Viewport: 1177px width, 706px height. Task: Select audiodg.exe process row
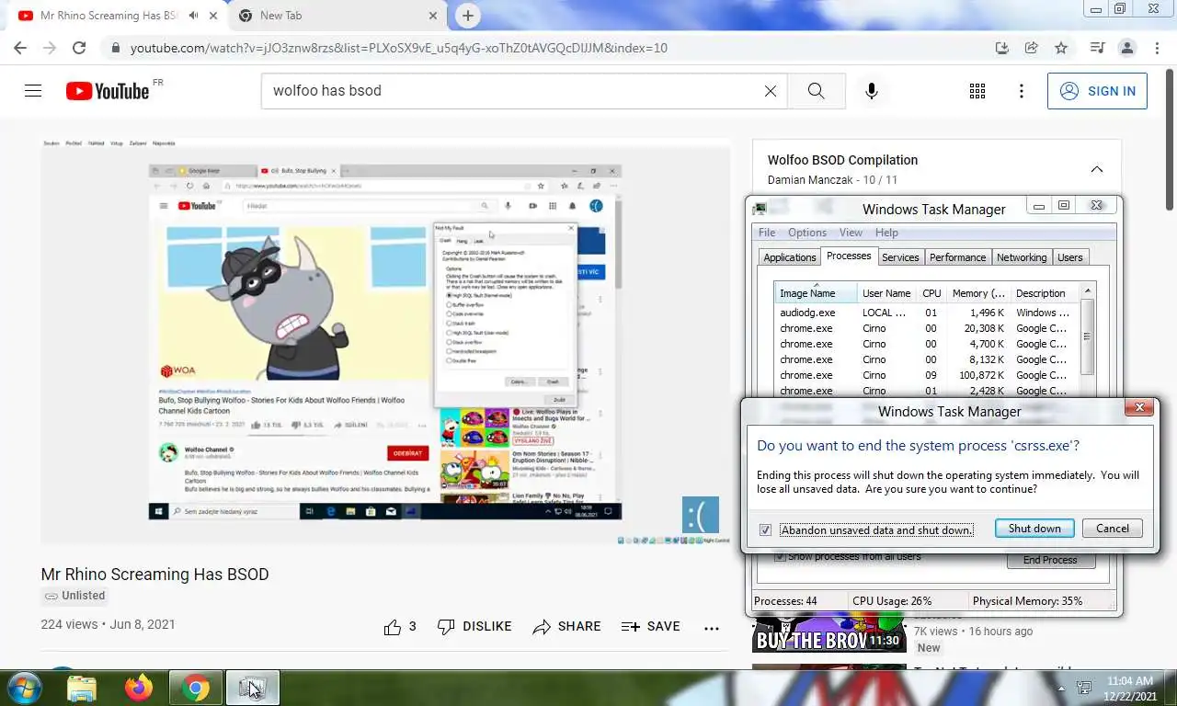click(926, 313)
